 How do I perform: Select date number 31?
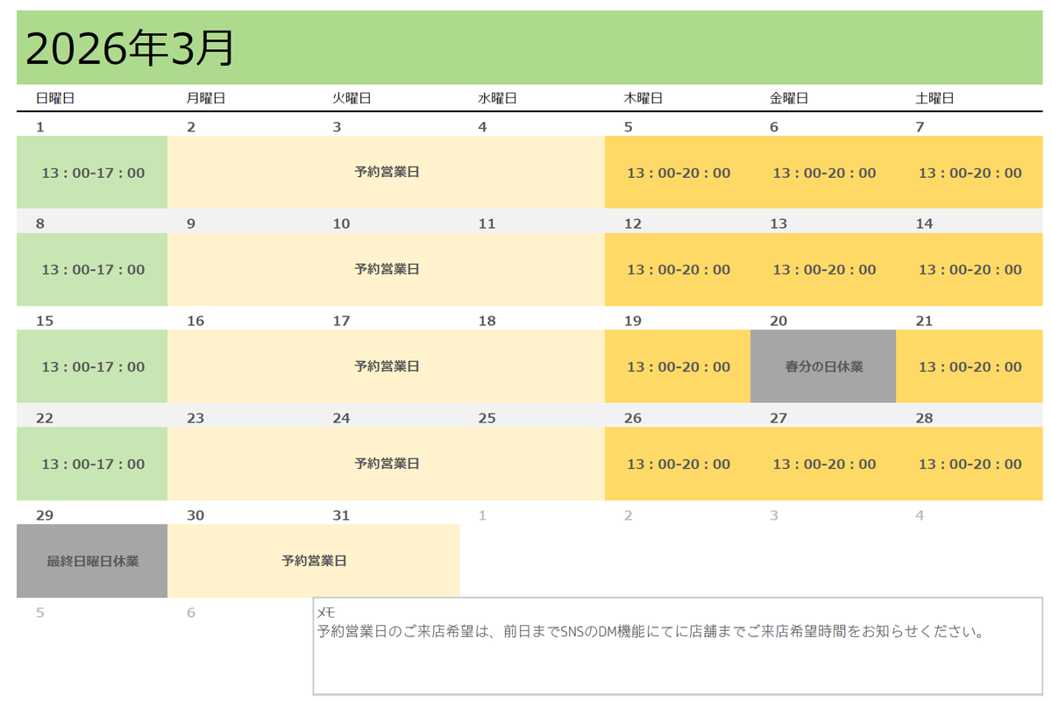[341, 516]
